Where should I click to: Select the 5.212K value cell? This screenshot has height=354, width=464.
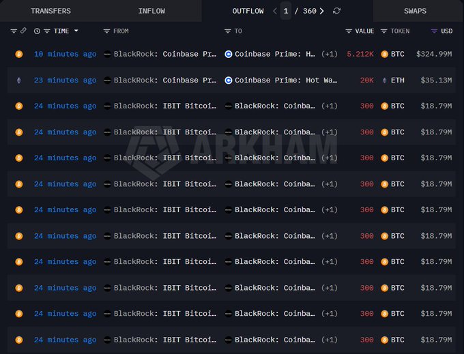(x=360, y=54)
